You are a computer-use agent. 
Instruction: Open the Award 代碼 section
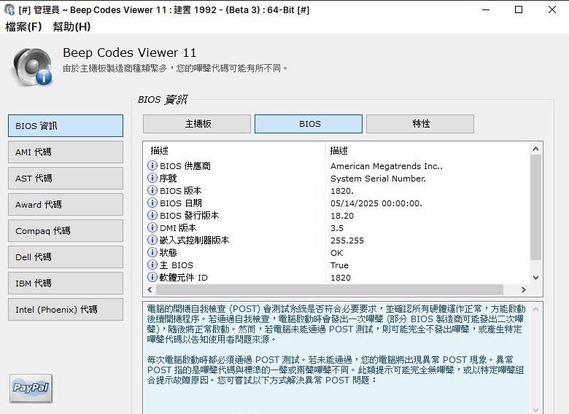66,205
